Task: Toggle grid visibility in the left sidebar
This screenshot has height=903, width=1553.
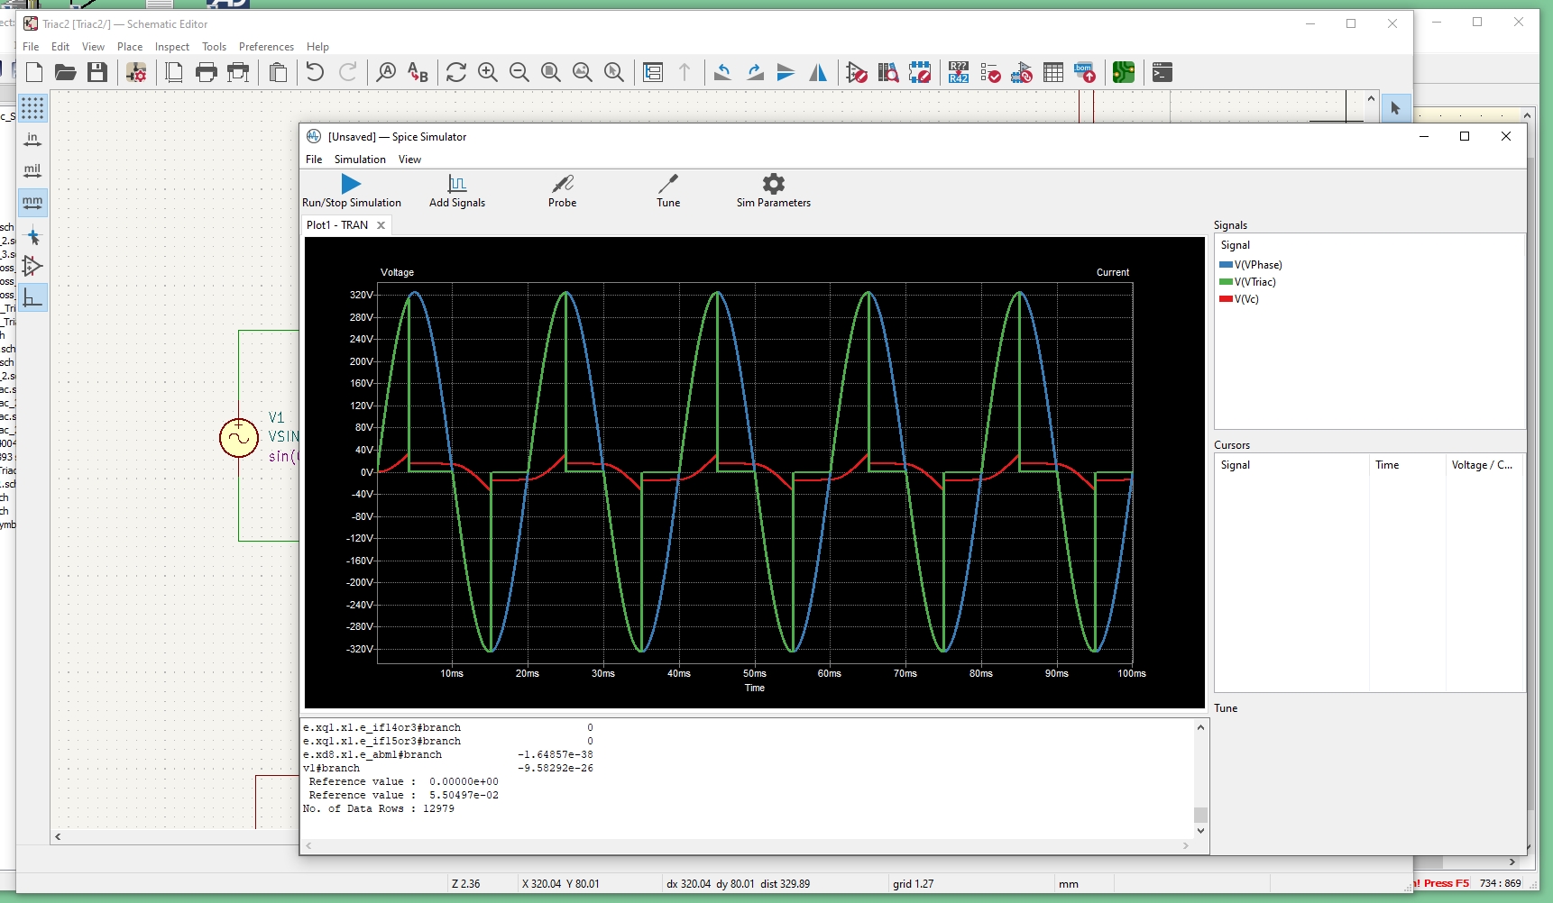Action: point(32,108)
